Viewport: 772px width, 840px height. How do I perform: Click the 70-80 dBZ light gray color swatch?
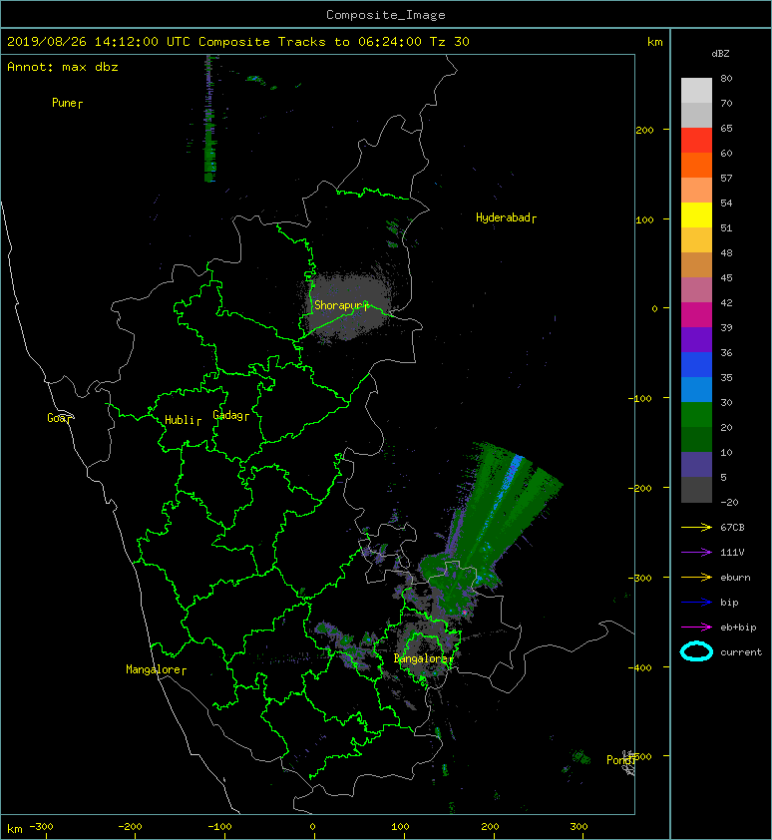click(x=696, y=90)
